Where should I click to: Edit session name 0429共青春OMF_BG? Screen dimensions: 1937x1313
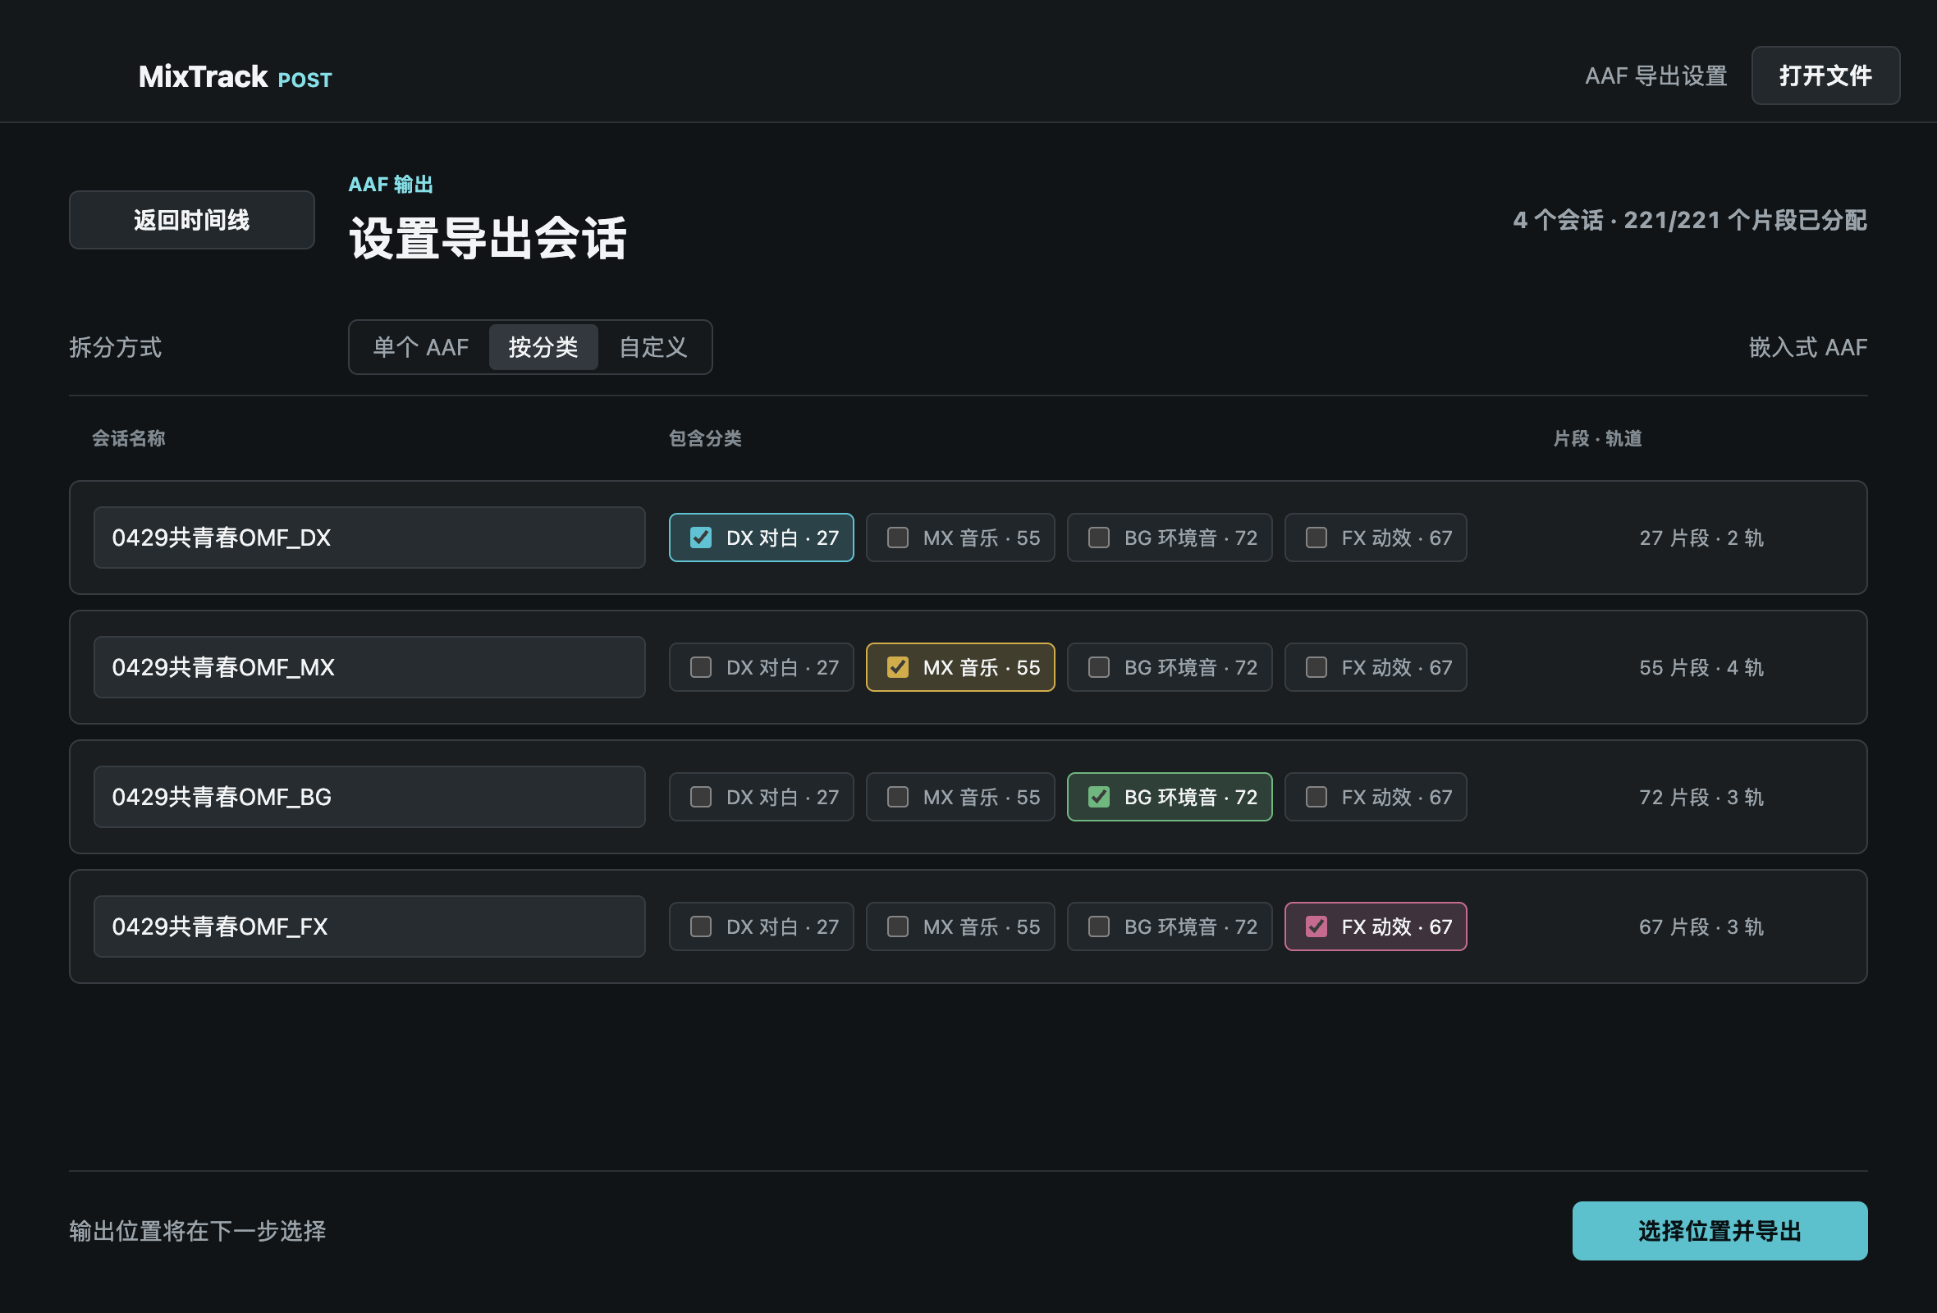(369, 798)
